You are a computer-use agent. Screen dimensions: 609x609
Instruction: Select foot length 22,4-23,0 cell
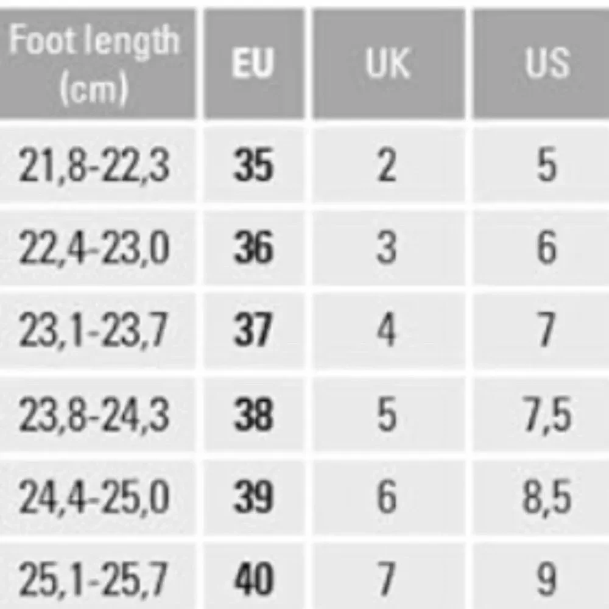click(97, 248)
